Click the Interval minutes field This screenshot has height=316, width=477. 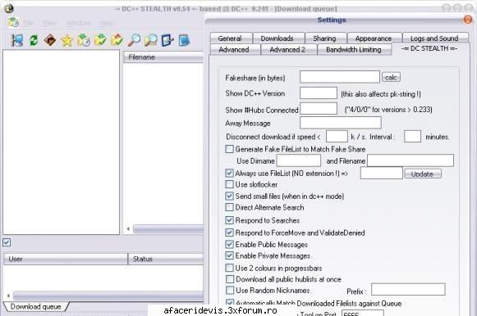(412, 136)
